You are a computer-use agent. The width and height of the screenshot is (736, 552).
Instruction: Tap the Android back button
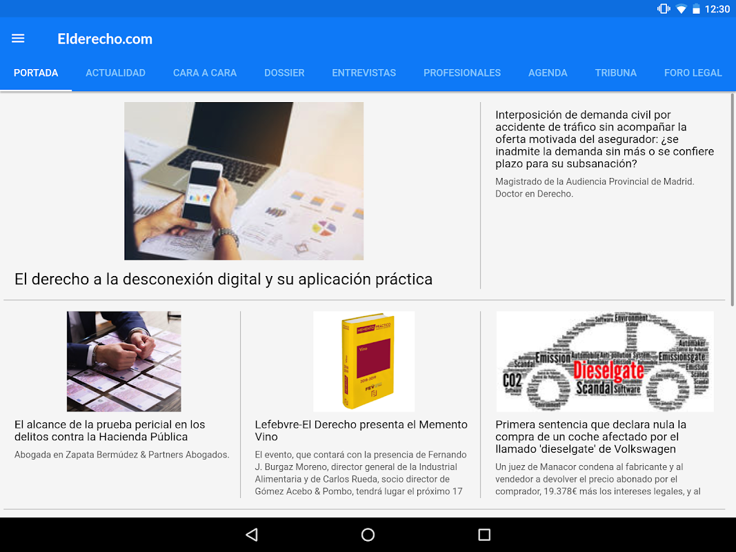click(252, 535)
